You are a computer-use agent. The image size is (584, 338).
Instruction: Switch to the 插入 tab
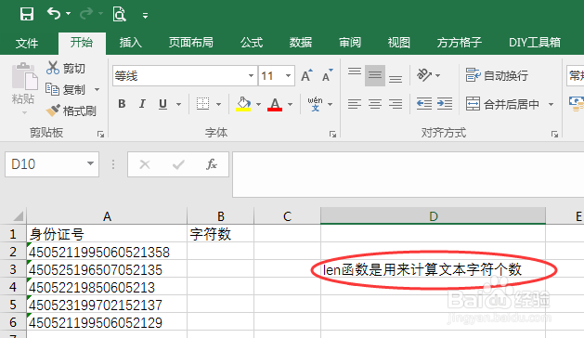click(130, 43)
